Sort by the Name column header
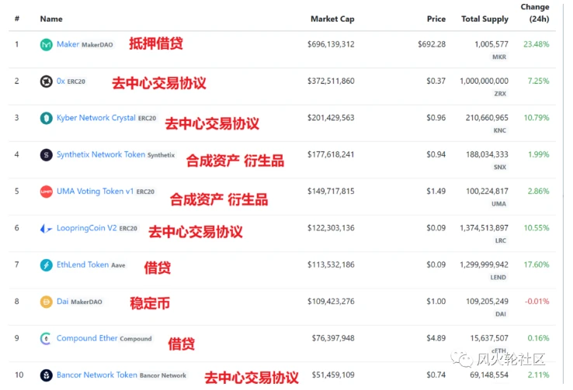 (51, 19)
